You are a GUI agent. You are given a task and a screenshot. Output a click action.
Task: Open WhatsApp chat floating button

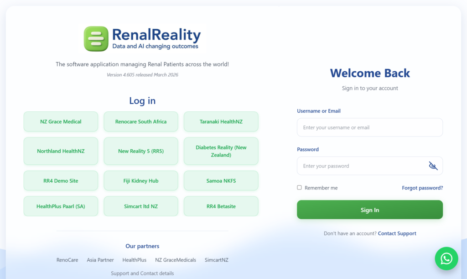446,259
